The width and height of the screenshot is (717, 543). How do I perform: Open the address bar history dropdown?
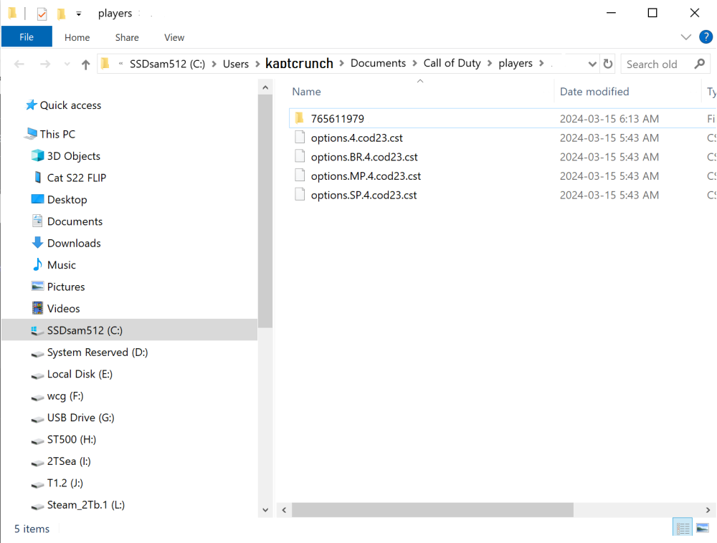pos(592,64)
